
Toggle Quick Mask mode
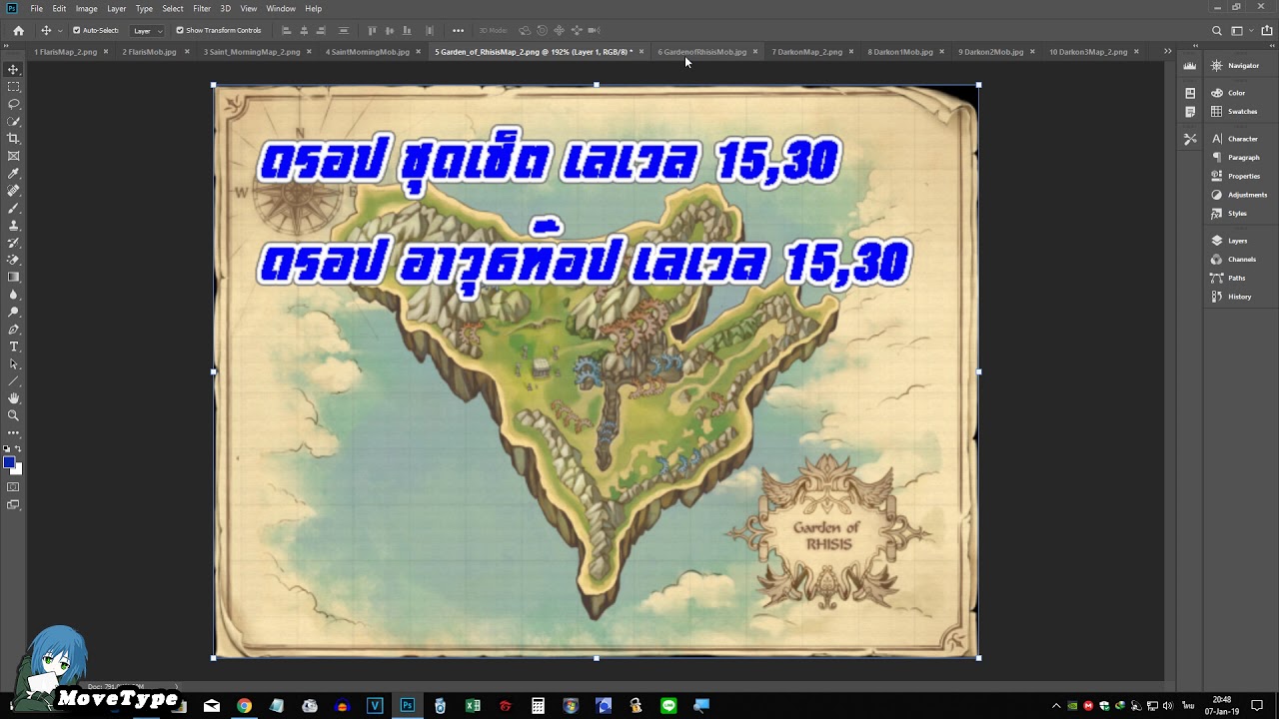[x=13, y=487]
